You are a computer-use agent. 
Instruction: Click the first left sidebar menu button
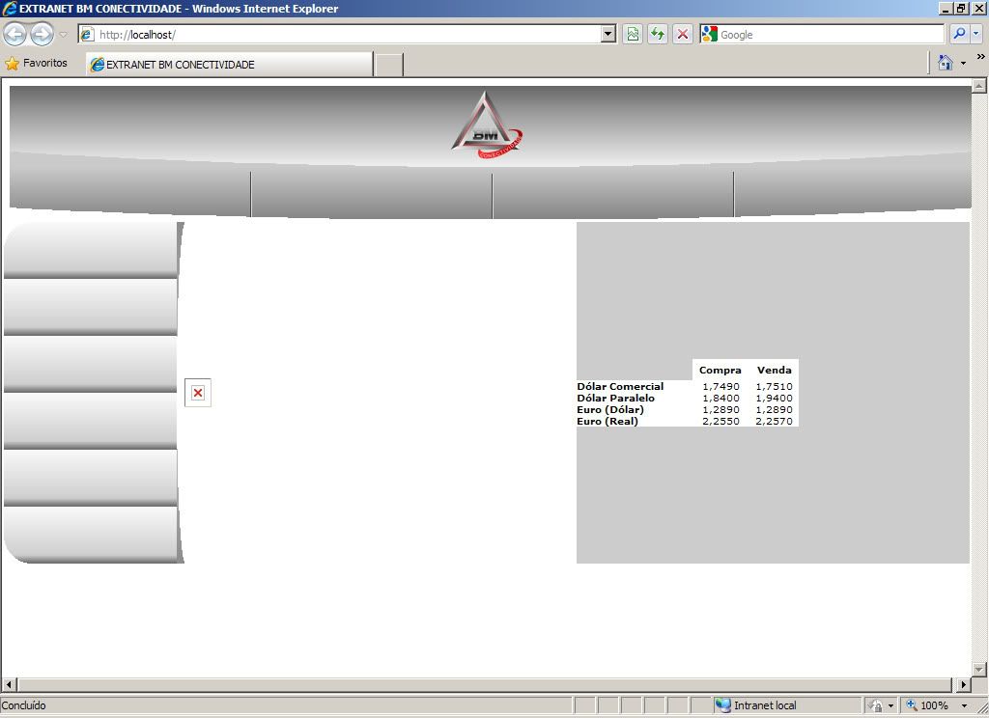91,250
